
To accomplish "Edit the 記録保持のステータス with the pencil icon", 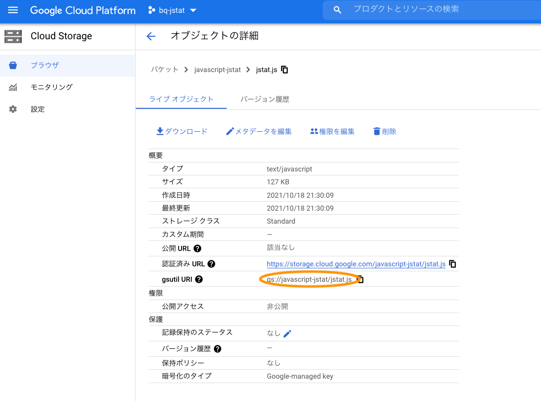I will click(287, 334).
